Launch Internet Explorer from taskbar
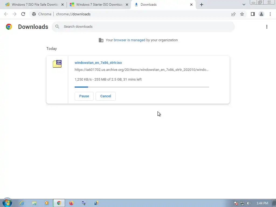The height and width of the screenshot is (207, 276). [x=22, y=203]
